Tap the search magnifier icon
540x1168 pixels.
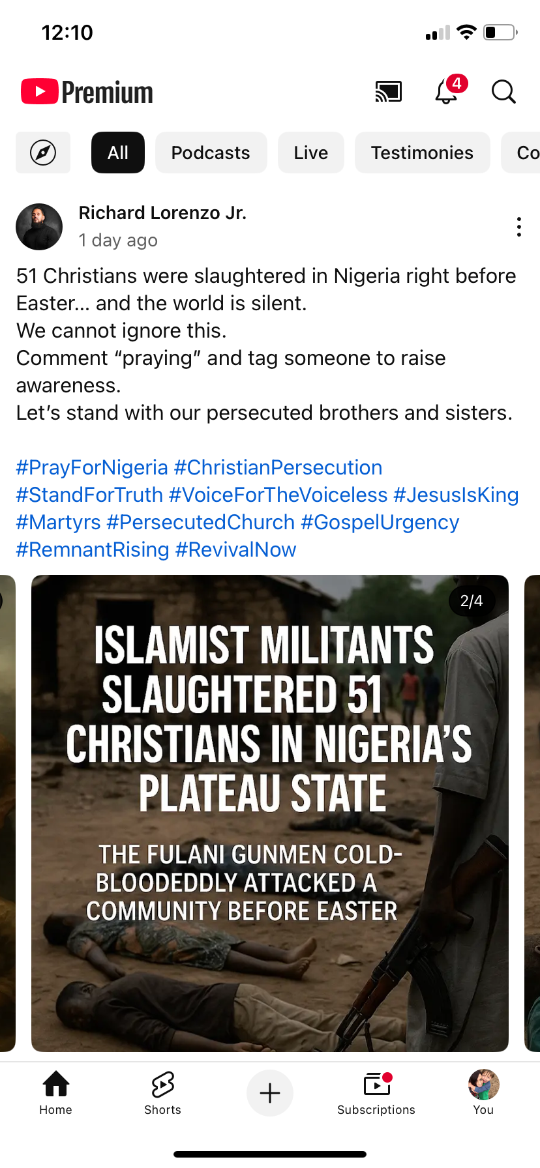coord(503,92)
